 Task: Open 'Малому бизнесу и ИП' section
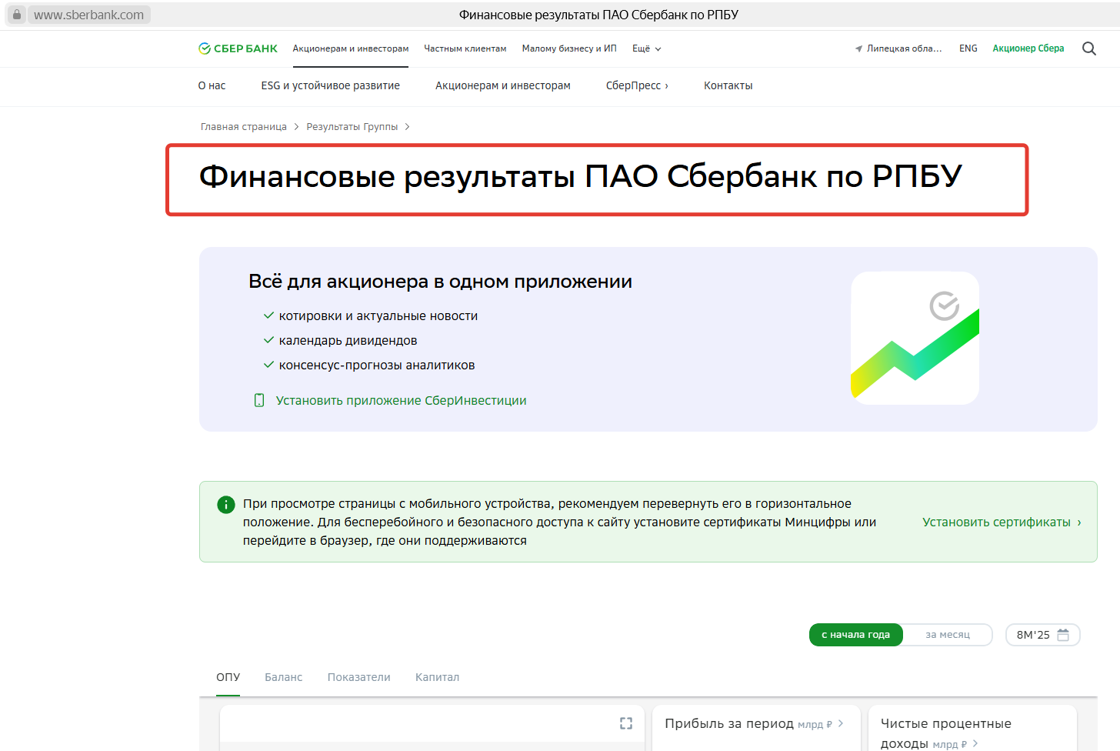point(569,48)
